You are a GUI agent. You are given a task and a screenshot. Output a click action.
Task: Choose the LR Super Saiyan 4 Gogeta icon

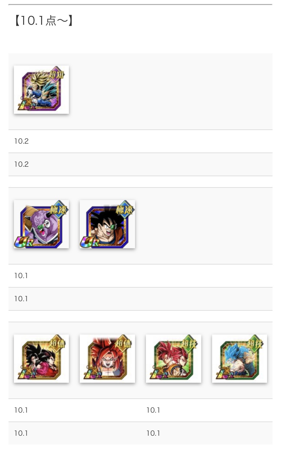click(x=107, y=359)
